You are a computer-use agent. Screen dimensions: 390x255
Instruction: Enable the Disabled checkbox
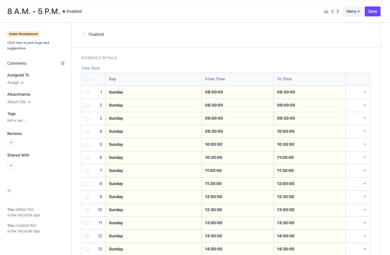(x=84, y=34)
